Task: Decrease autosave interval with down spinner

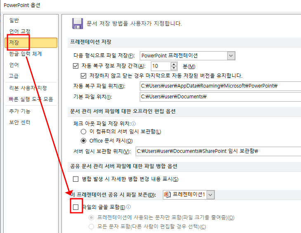Action: click(x=174, y=68)
